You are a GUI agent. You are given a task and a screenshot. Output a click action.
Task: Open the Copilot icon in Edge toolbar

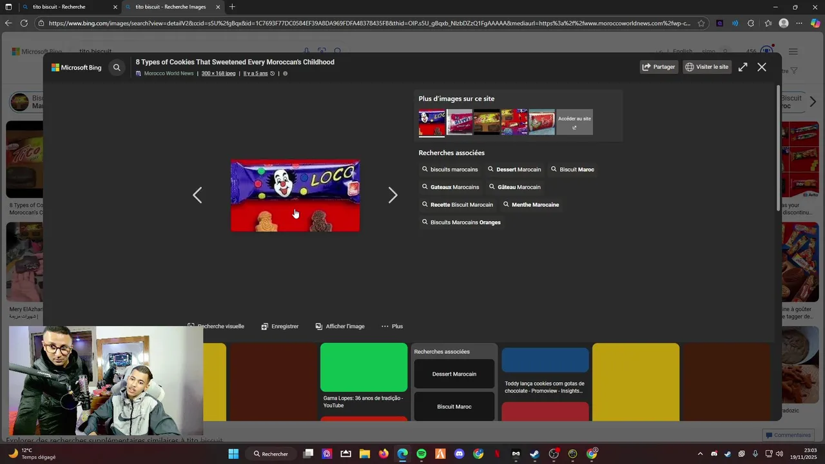[815, 23]
